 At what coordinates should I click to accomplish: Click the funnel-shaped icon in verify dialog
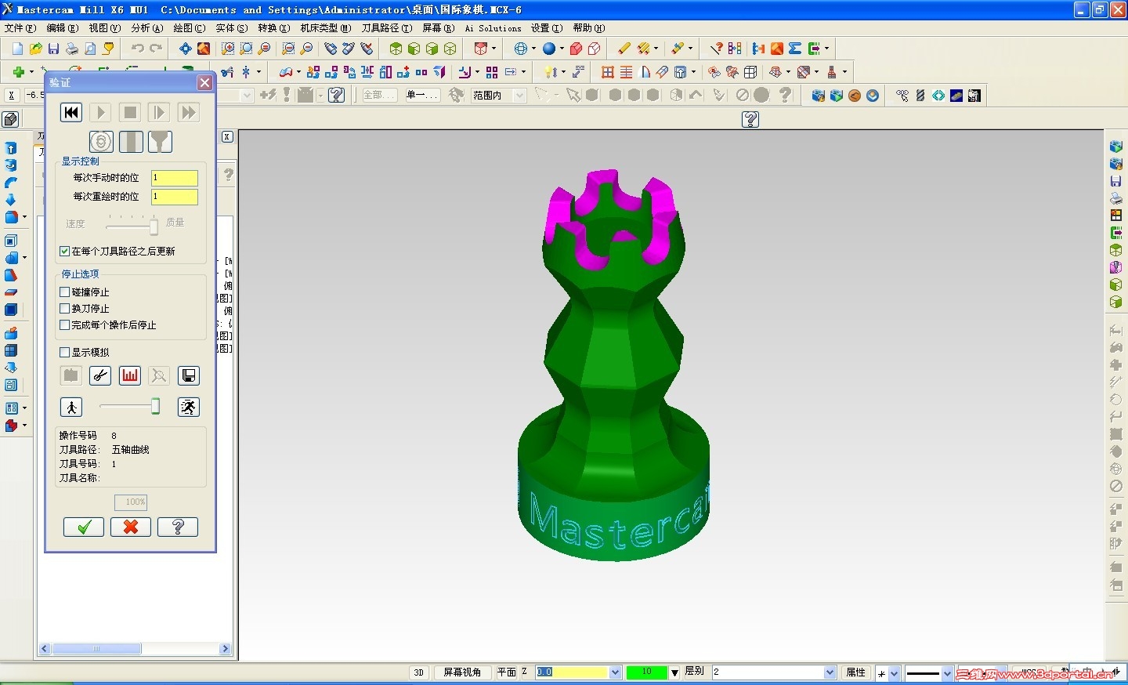[x=160, y=142]
